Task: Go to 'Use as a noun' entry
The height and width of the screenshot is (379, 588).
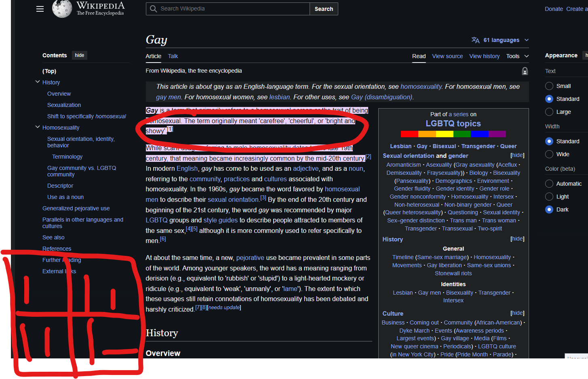Action: (65, 197)
